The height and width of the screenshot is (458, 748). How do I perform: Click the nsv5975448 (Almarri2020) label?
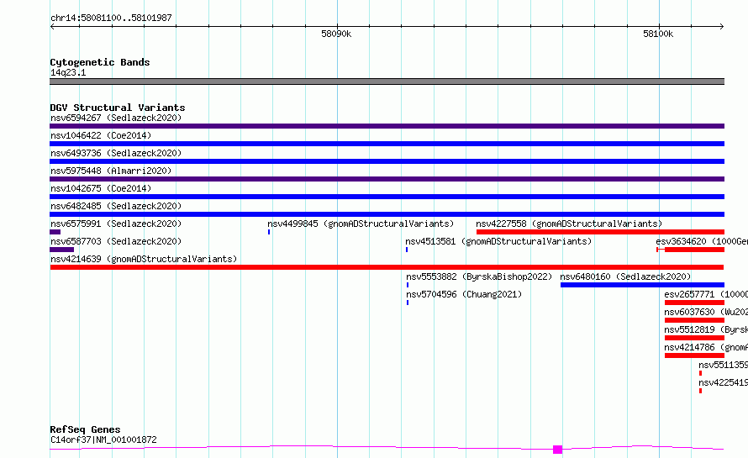pyautogui.click(x=111, y=171)
